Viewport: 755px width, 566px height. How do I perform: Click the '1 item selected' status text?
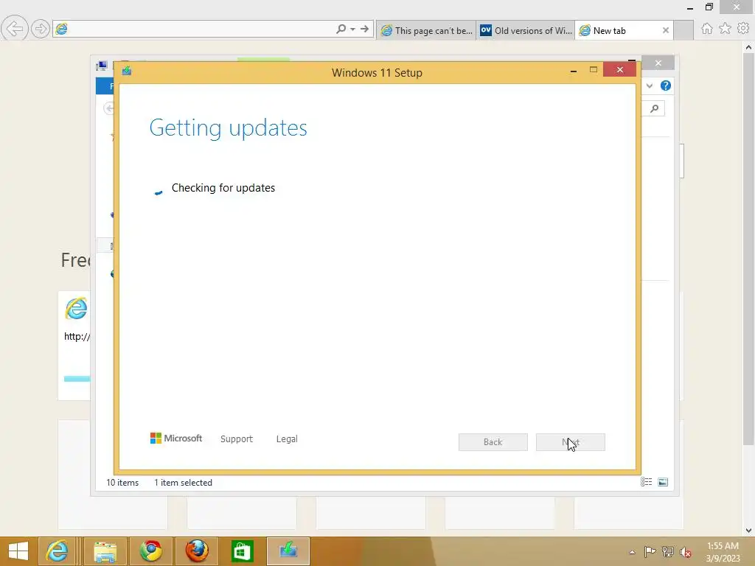(183, 482)
